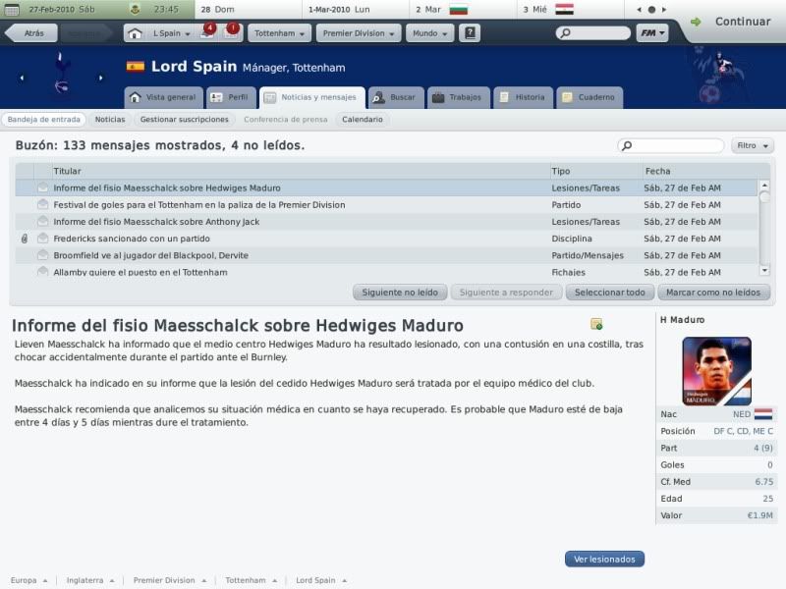The width and height of the screenshot is (786, 589).
Task: Expand the bottom Lord Spain breadcrumb
Action: point(321,580)
